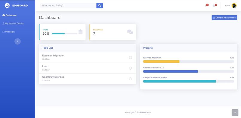
Task: Click the 'Geometry Exercise 2.3' project label
Action: click(154, 68)
